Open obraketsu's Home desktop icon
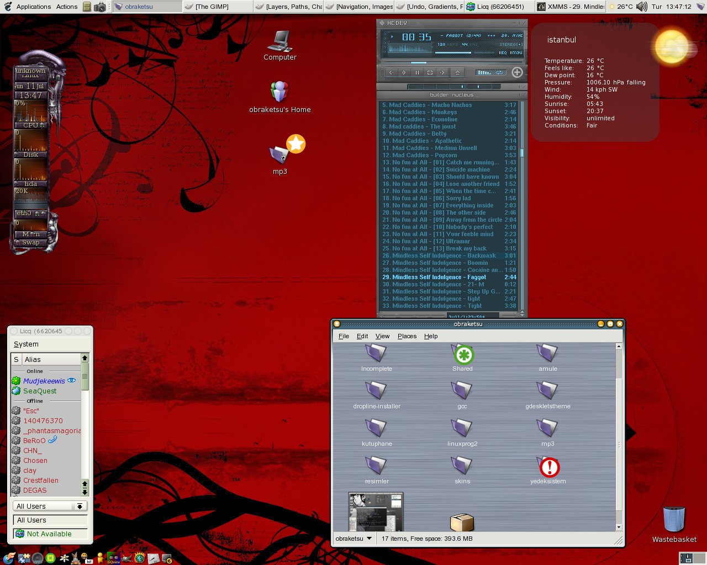Viewport: 707px width, 565px height. tap(279, 97)
